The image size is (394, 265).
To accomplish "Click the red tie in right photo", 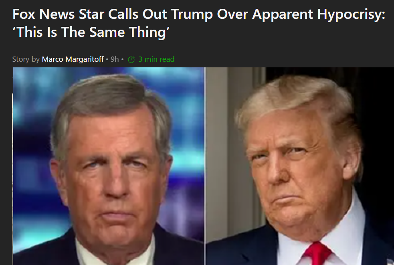I will [317, 253].
